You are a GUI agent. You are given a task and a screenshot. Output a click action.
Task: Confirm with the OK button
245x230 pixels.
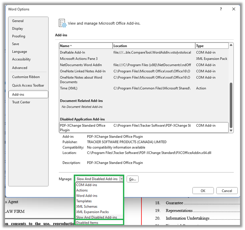click(203, 191)
